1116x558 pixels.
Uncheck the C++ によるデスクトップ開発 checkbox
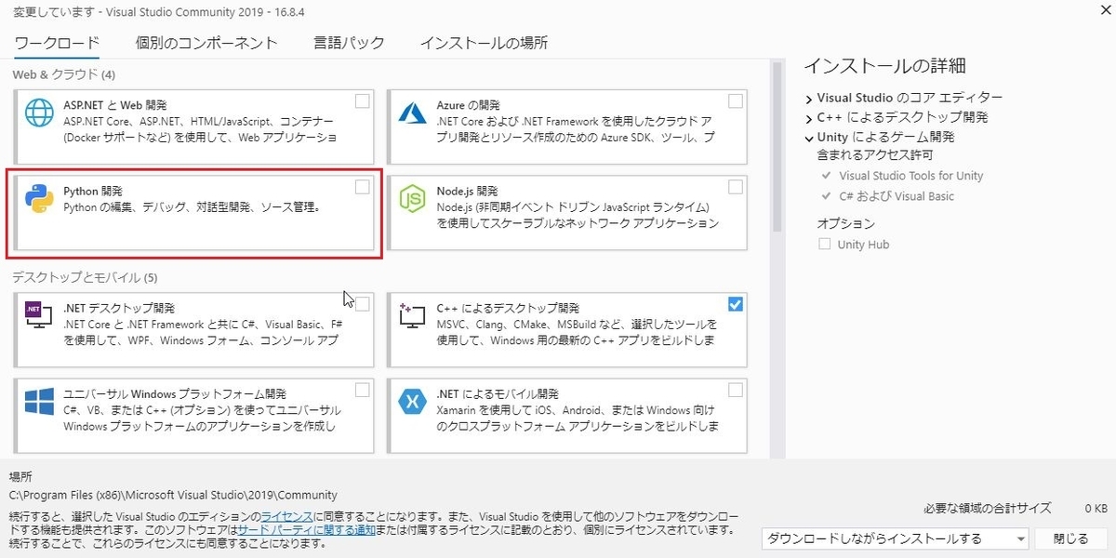pos(736,304)
